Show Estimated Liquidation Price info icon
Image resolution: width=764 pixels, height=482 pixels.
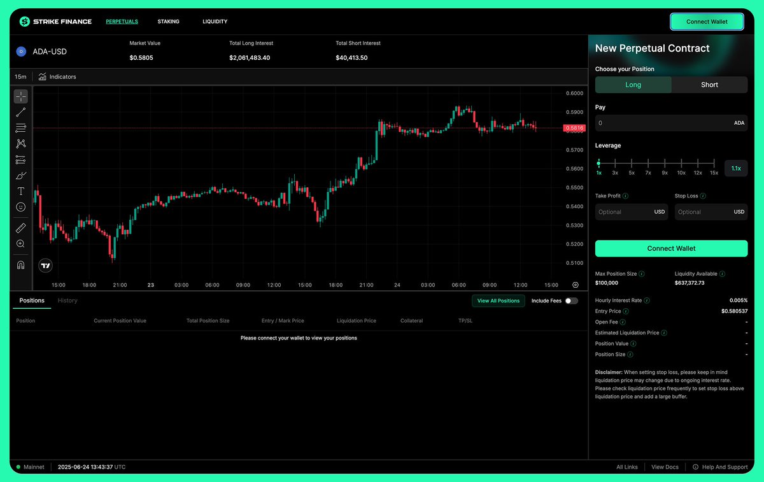[x=664, y=333]
